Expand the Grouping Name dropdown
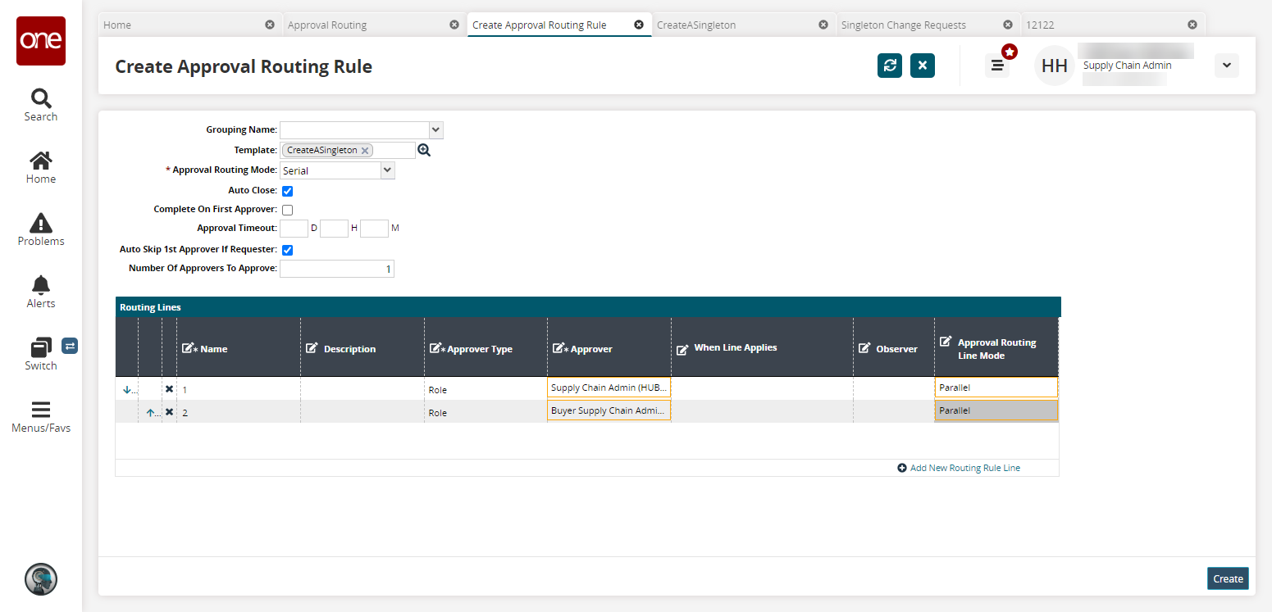The height and width of the screenshot is (612, 1272). coord(435,129)
